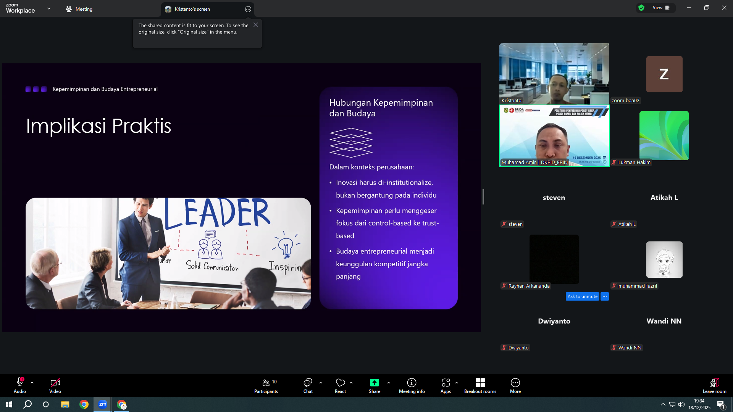This screenshot has height=412, width=733.
Task: Click muted mic icon beside Rayhan Arkananda
Action: (x=504, y=286)
